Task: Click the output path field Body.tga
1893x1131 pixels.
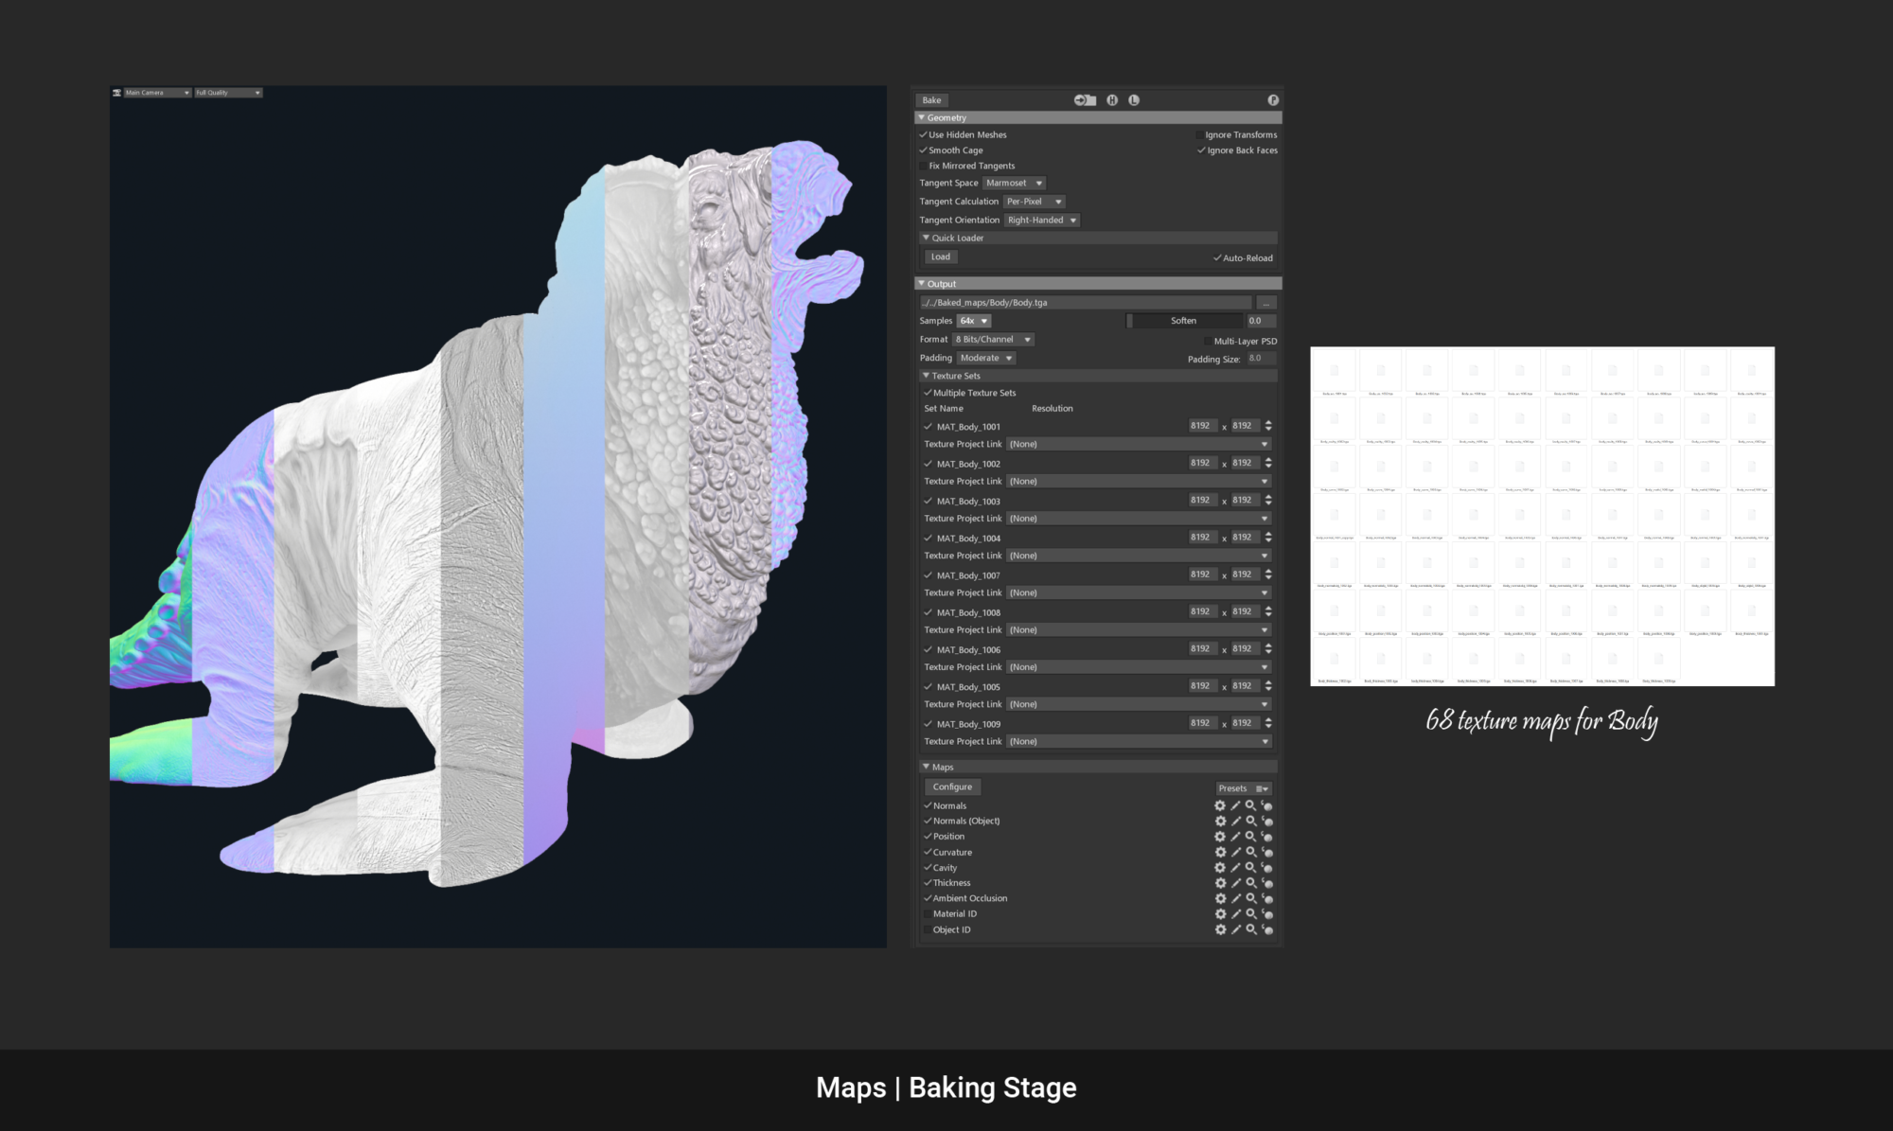Action: pyautogui.click(x=1086, y=303)
